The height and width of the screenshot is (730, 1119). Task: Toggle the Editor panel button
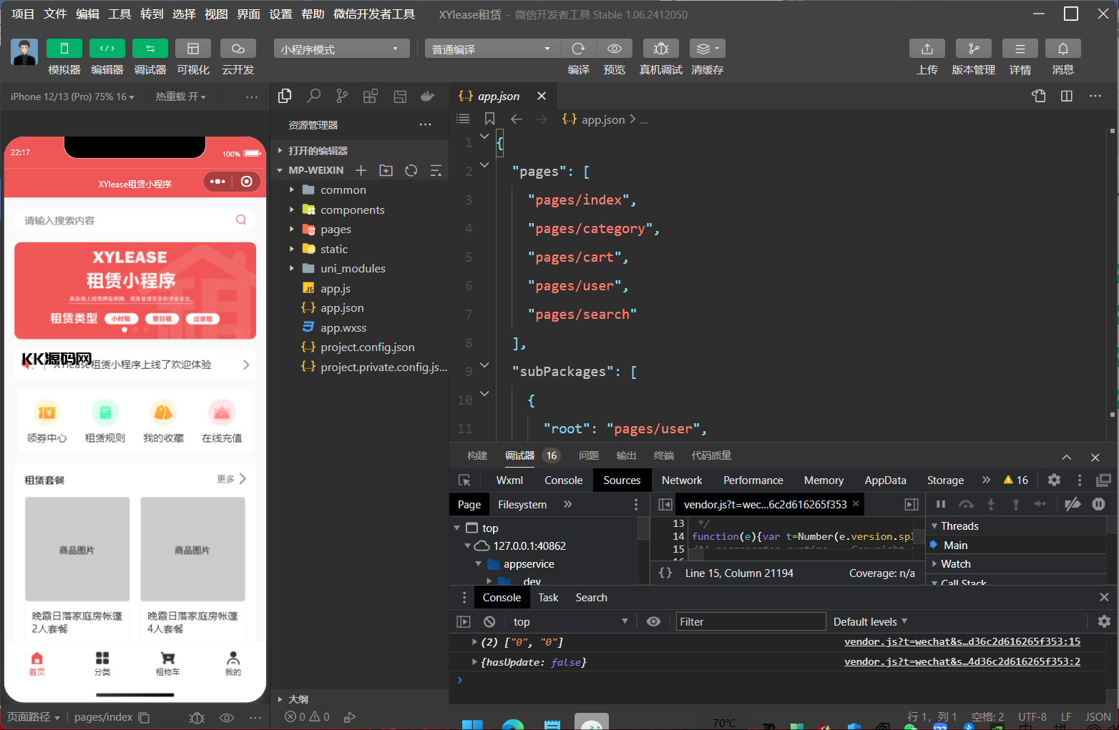[x=107, y=49]
